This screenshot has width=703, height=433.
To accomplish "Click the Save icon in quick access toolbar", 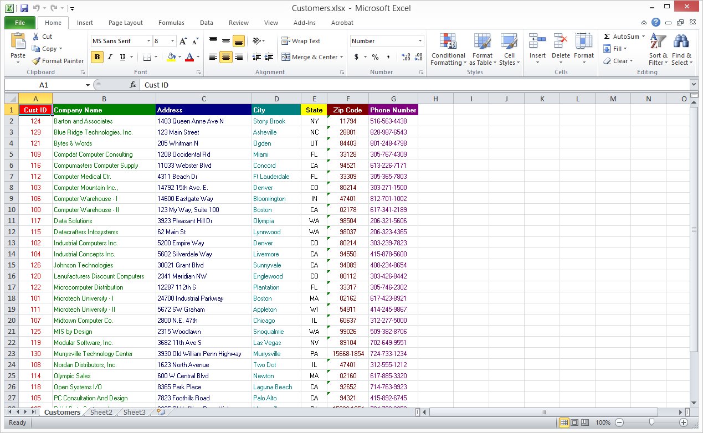I will 24,8.
